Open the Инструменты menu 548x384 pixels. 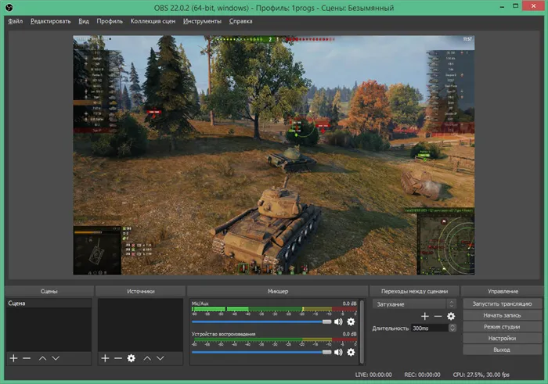click(202, 21)
